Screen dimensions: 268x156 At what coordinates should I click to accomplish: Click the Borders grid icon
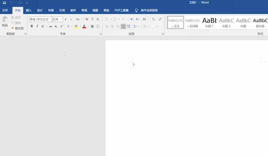point(153,26)
